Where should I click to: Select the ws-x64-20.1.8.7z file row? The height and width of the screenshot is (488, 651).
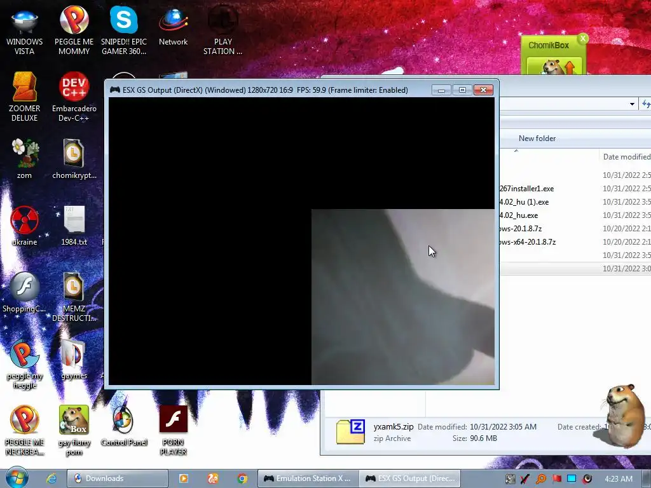[575, 241]
